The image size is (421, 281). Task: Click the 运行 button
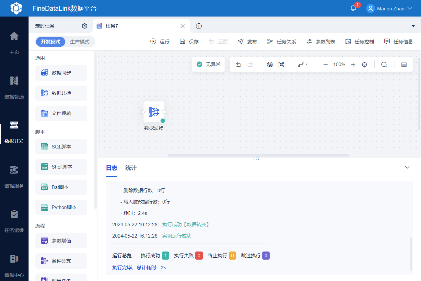pos(160,41)
